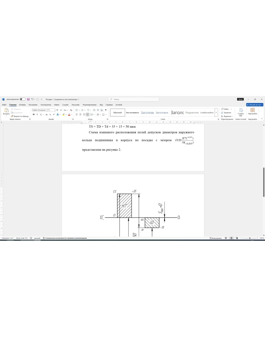Click the Общий доступ button

[255, 104]
